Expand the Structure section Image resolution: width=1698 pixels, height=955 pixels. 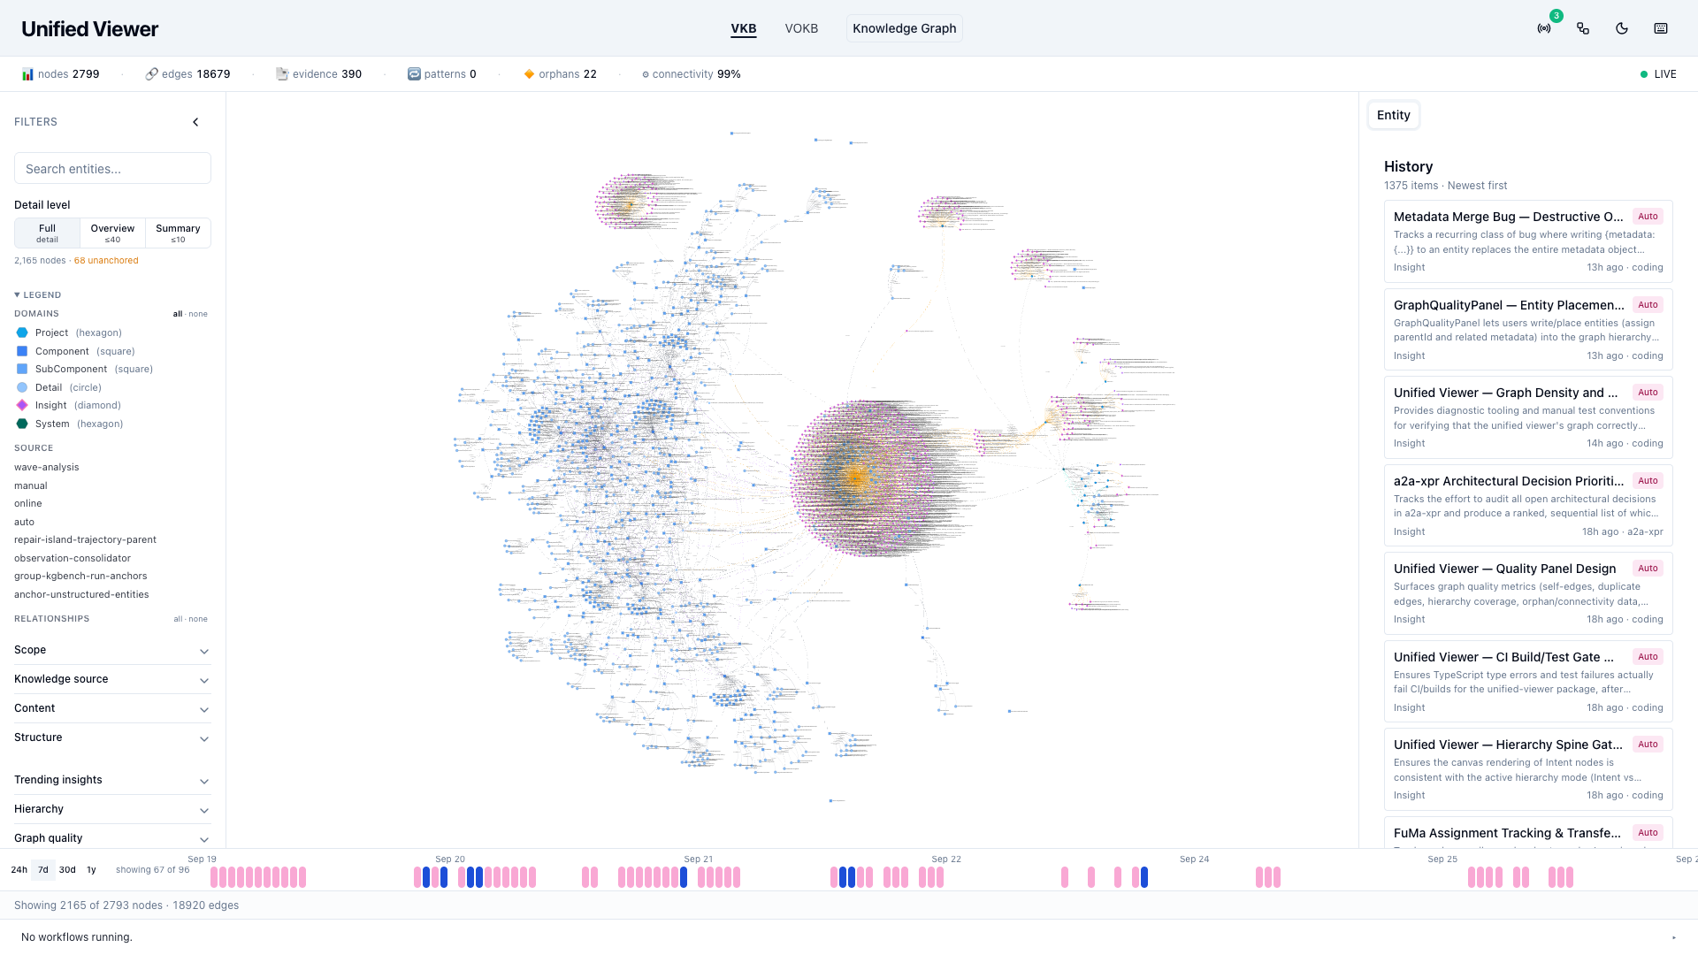pos(112,737)
